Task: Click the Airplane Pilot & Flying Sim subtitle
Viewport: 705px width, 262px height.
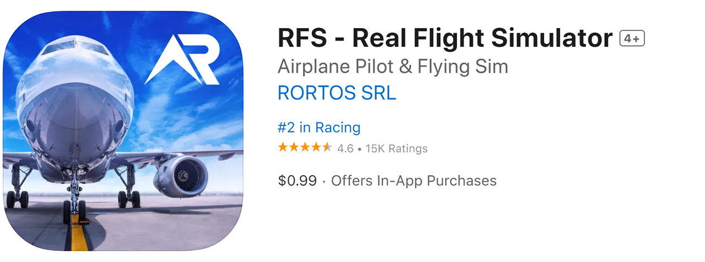Action: click(x=393, y=66)
